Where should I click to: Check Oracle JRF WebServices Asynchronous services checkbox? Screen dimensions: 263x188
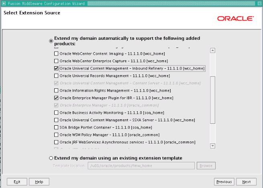click(x=56, y=142)
